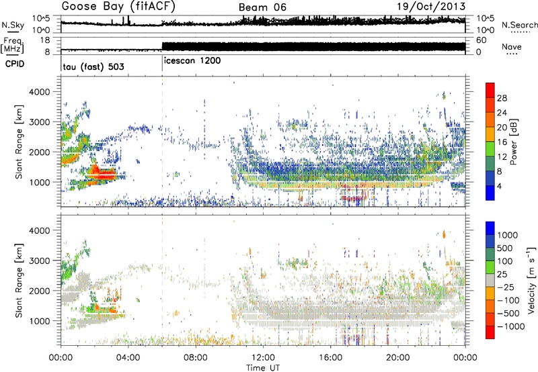The width and height of the screenshot is (538, 372).
Task: Select the 'icescan 1200' CPID annotation
Action: [x=192, y=61]
